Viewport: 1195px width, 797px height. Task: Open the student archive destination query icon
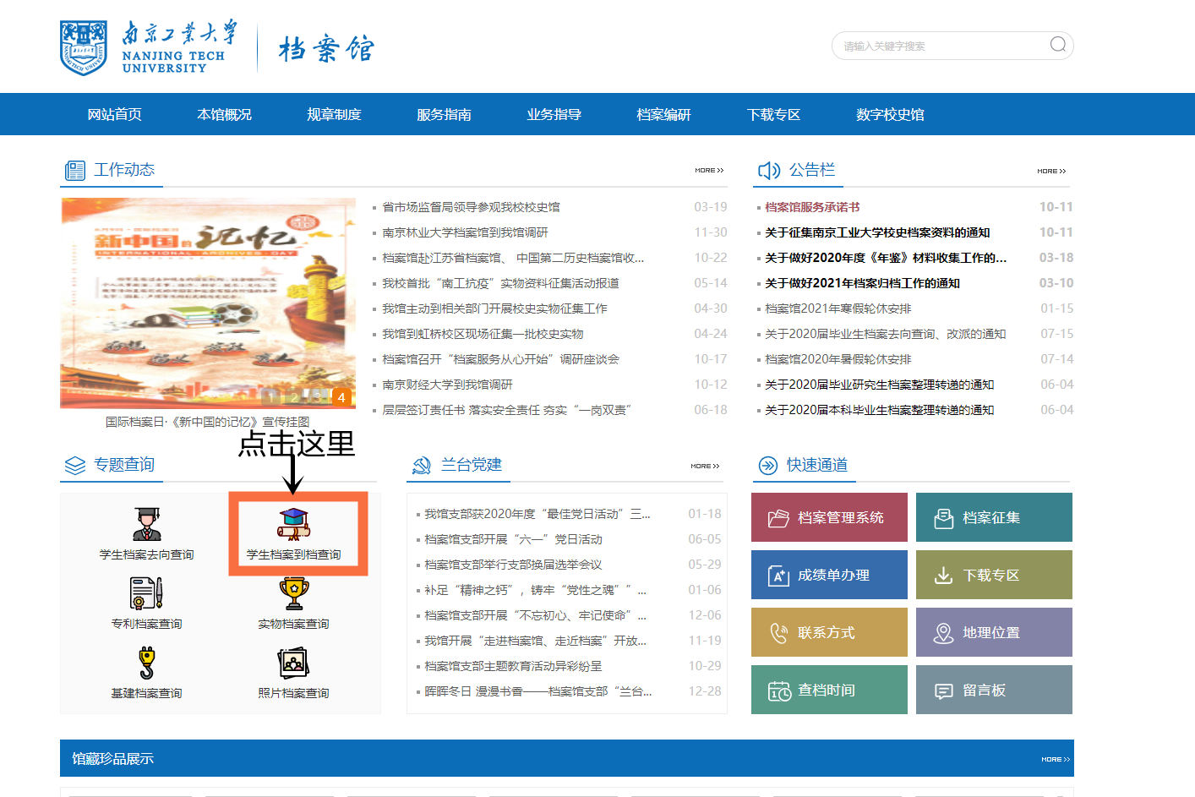[147, 524]
